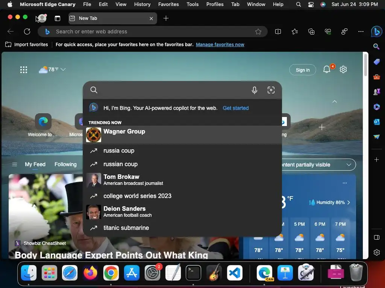Select Wagner Group trending suggestion
385x288 pixels.
[x=182, y=135]
